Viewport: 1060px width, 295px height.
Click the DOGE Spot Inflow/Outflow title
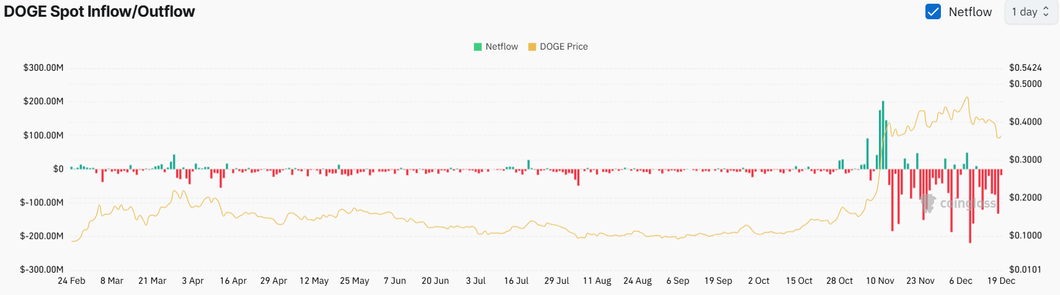point(99,12)
